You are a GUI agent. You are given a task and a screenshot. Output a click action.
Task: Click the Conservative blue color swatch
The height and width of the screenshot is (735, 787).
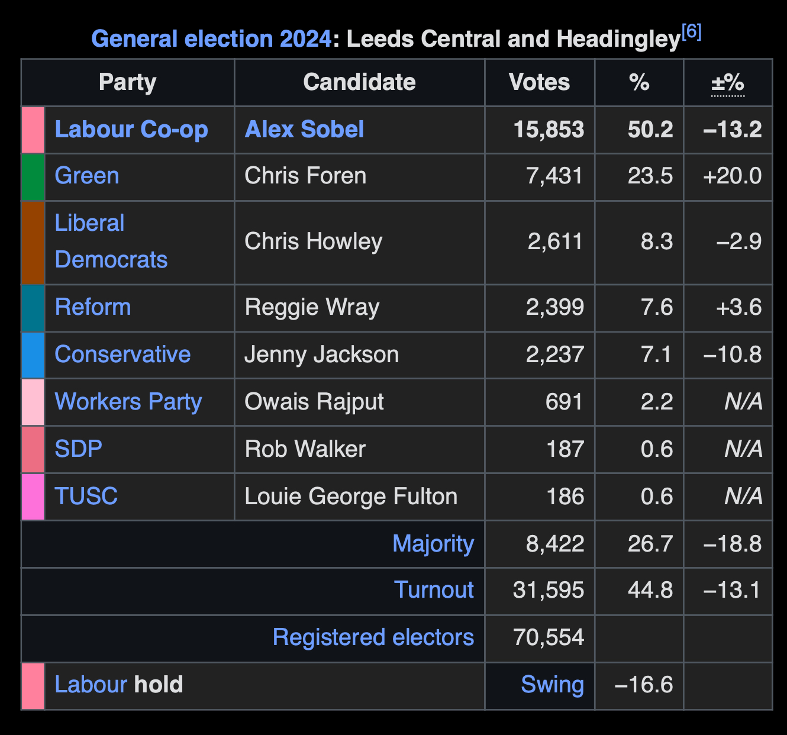coord(33,355)
